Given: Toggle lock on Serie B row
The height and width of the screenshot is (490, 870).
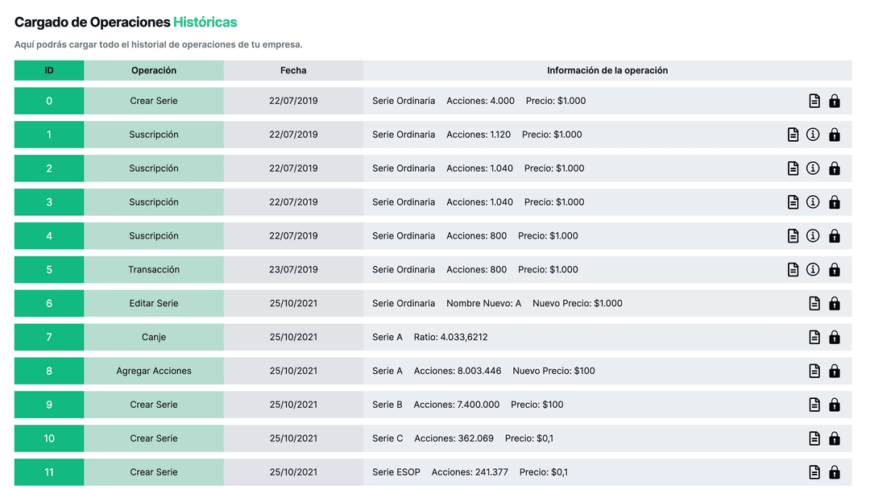Looking at the screenshot, I should (835, 405).
